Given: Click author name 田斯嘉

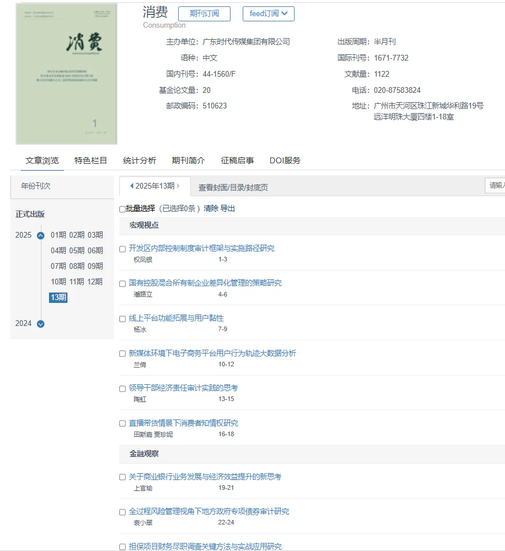Looking at the screenshot, I should point(143,434).
